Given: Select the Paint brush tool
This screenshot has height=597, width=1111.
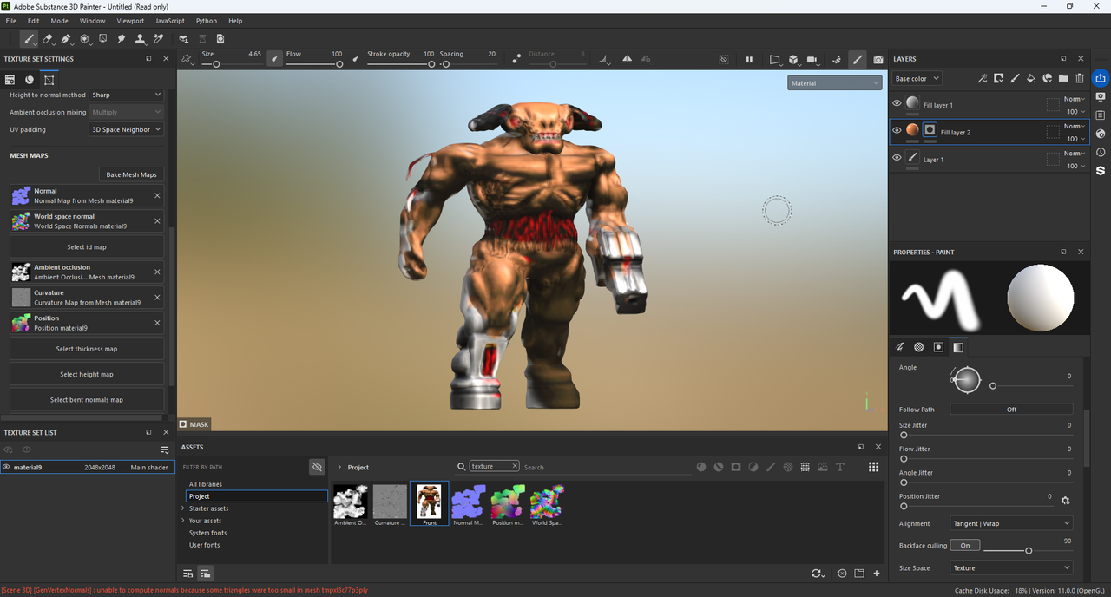Looking at the screenshot, I should point(30,39).
